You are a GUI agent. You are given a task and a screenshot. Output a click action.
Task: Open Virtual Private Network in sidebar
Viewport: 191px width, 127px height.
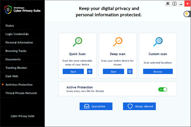coord(21,93)
